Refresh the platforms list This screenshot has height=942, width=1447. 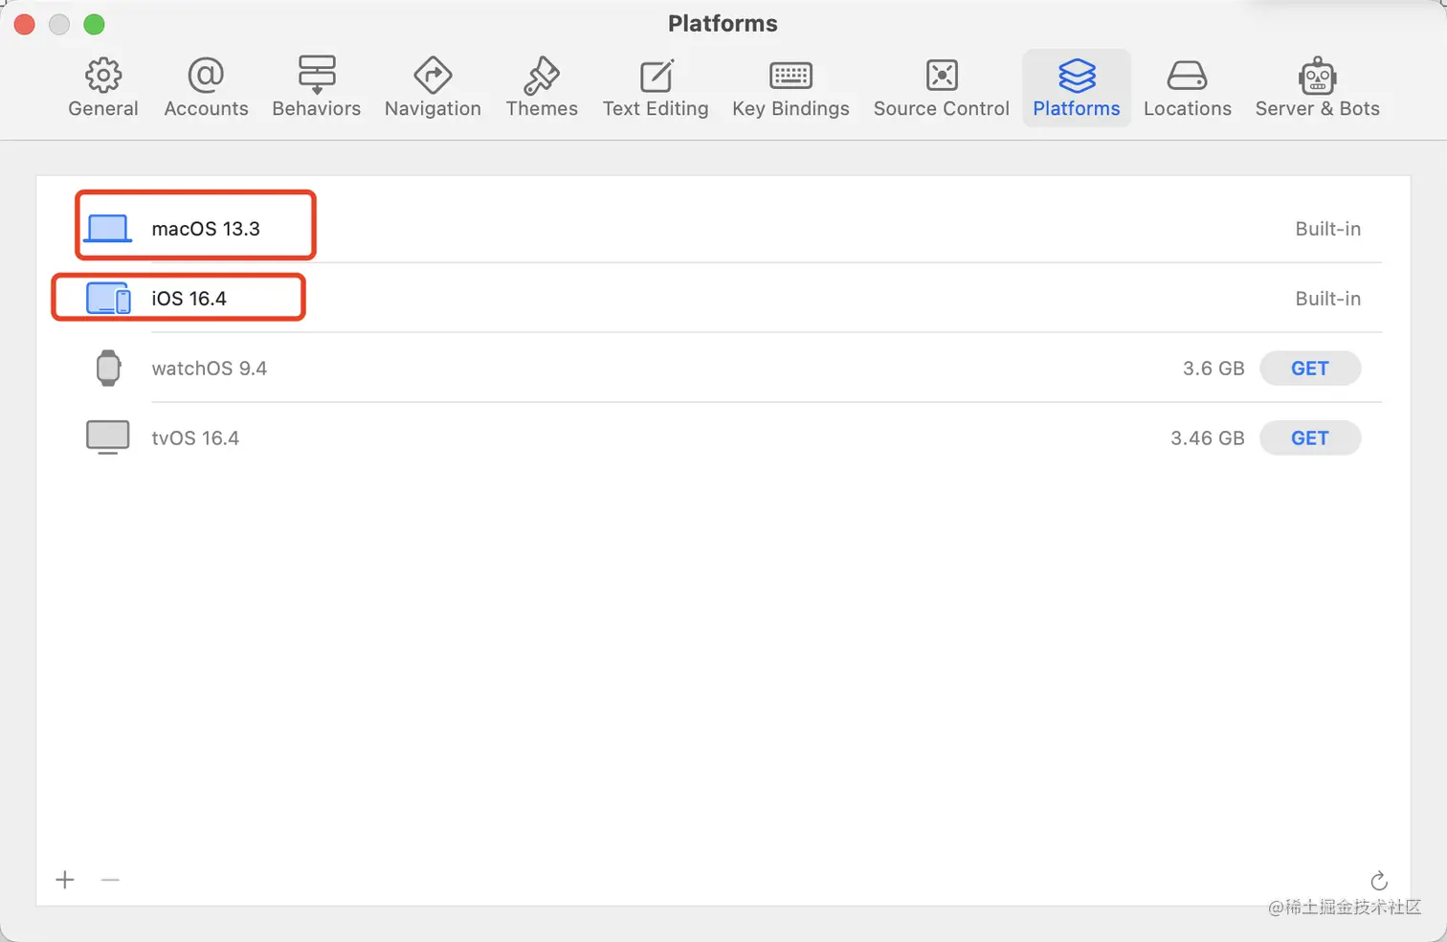[1379, 881]
